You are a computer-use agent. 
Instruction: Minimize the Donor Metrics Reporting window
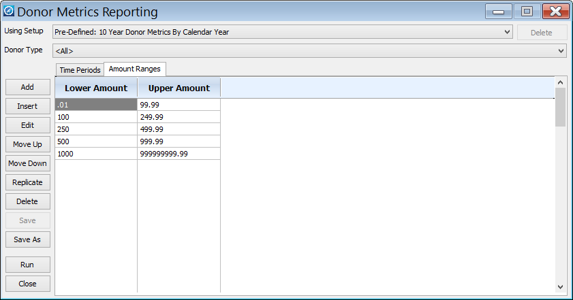499,12
